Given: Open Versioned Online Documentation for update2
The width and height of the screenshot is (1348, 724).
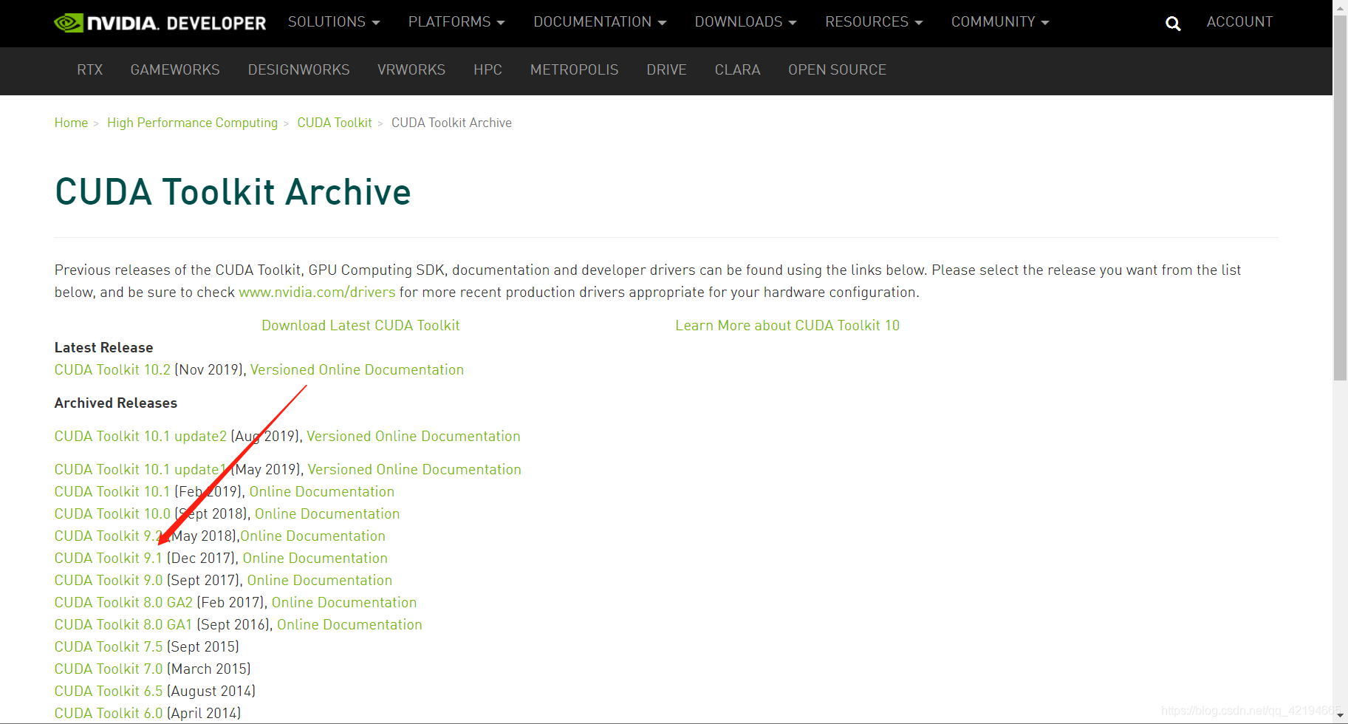Looking at the screenshot, I should 414,436.
